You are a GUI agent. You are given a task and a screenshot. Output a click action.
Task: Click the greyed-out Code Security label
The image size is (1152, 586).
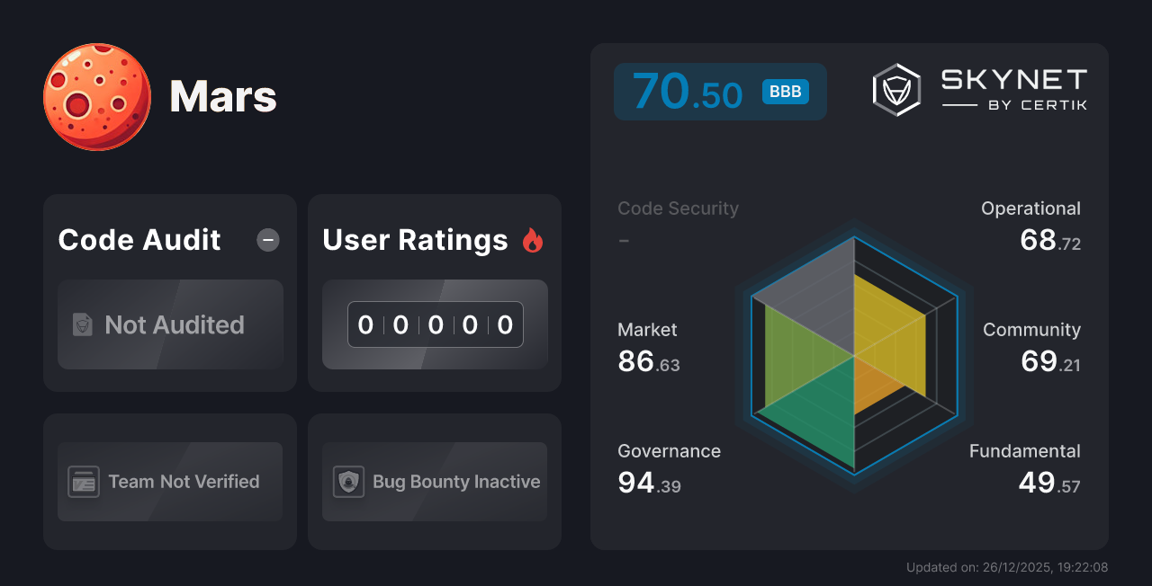pyautogui.click(x=678, y=209)
